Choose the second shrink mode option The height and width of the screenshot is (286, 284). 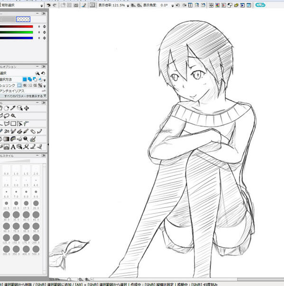(x=25, y=85)
